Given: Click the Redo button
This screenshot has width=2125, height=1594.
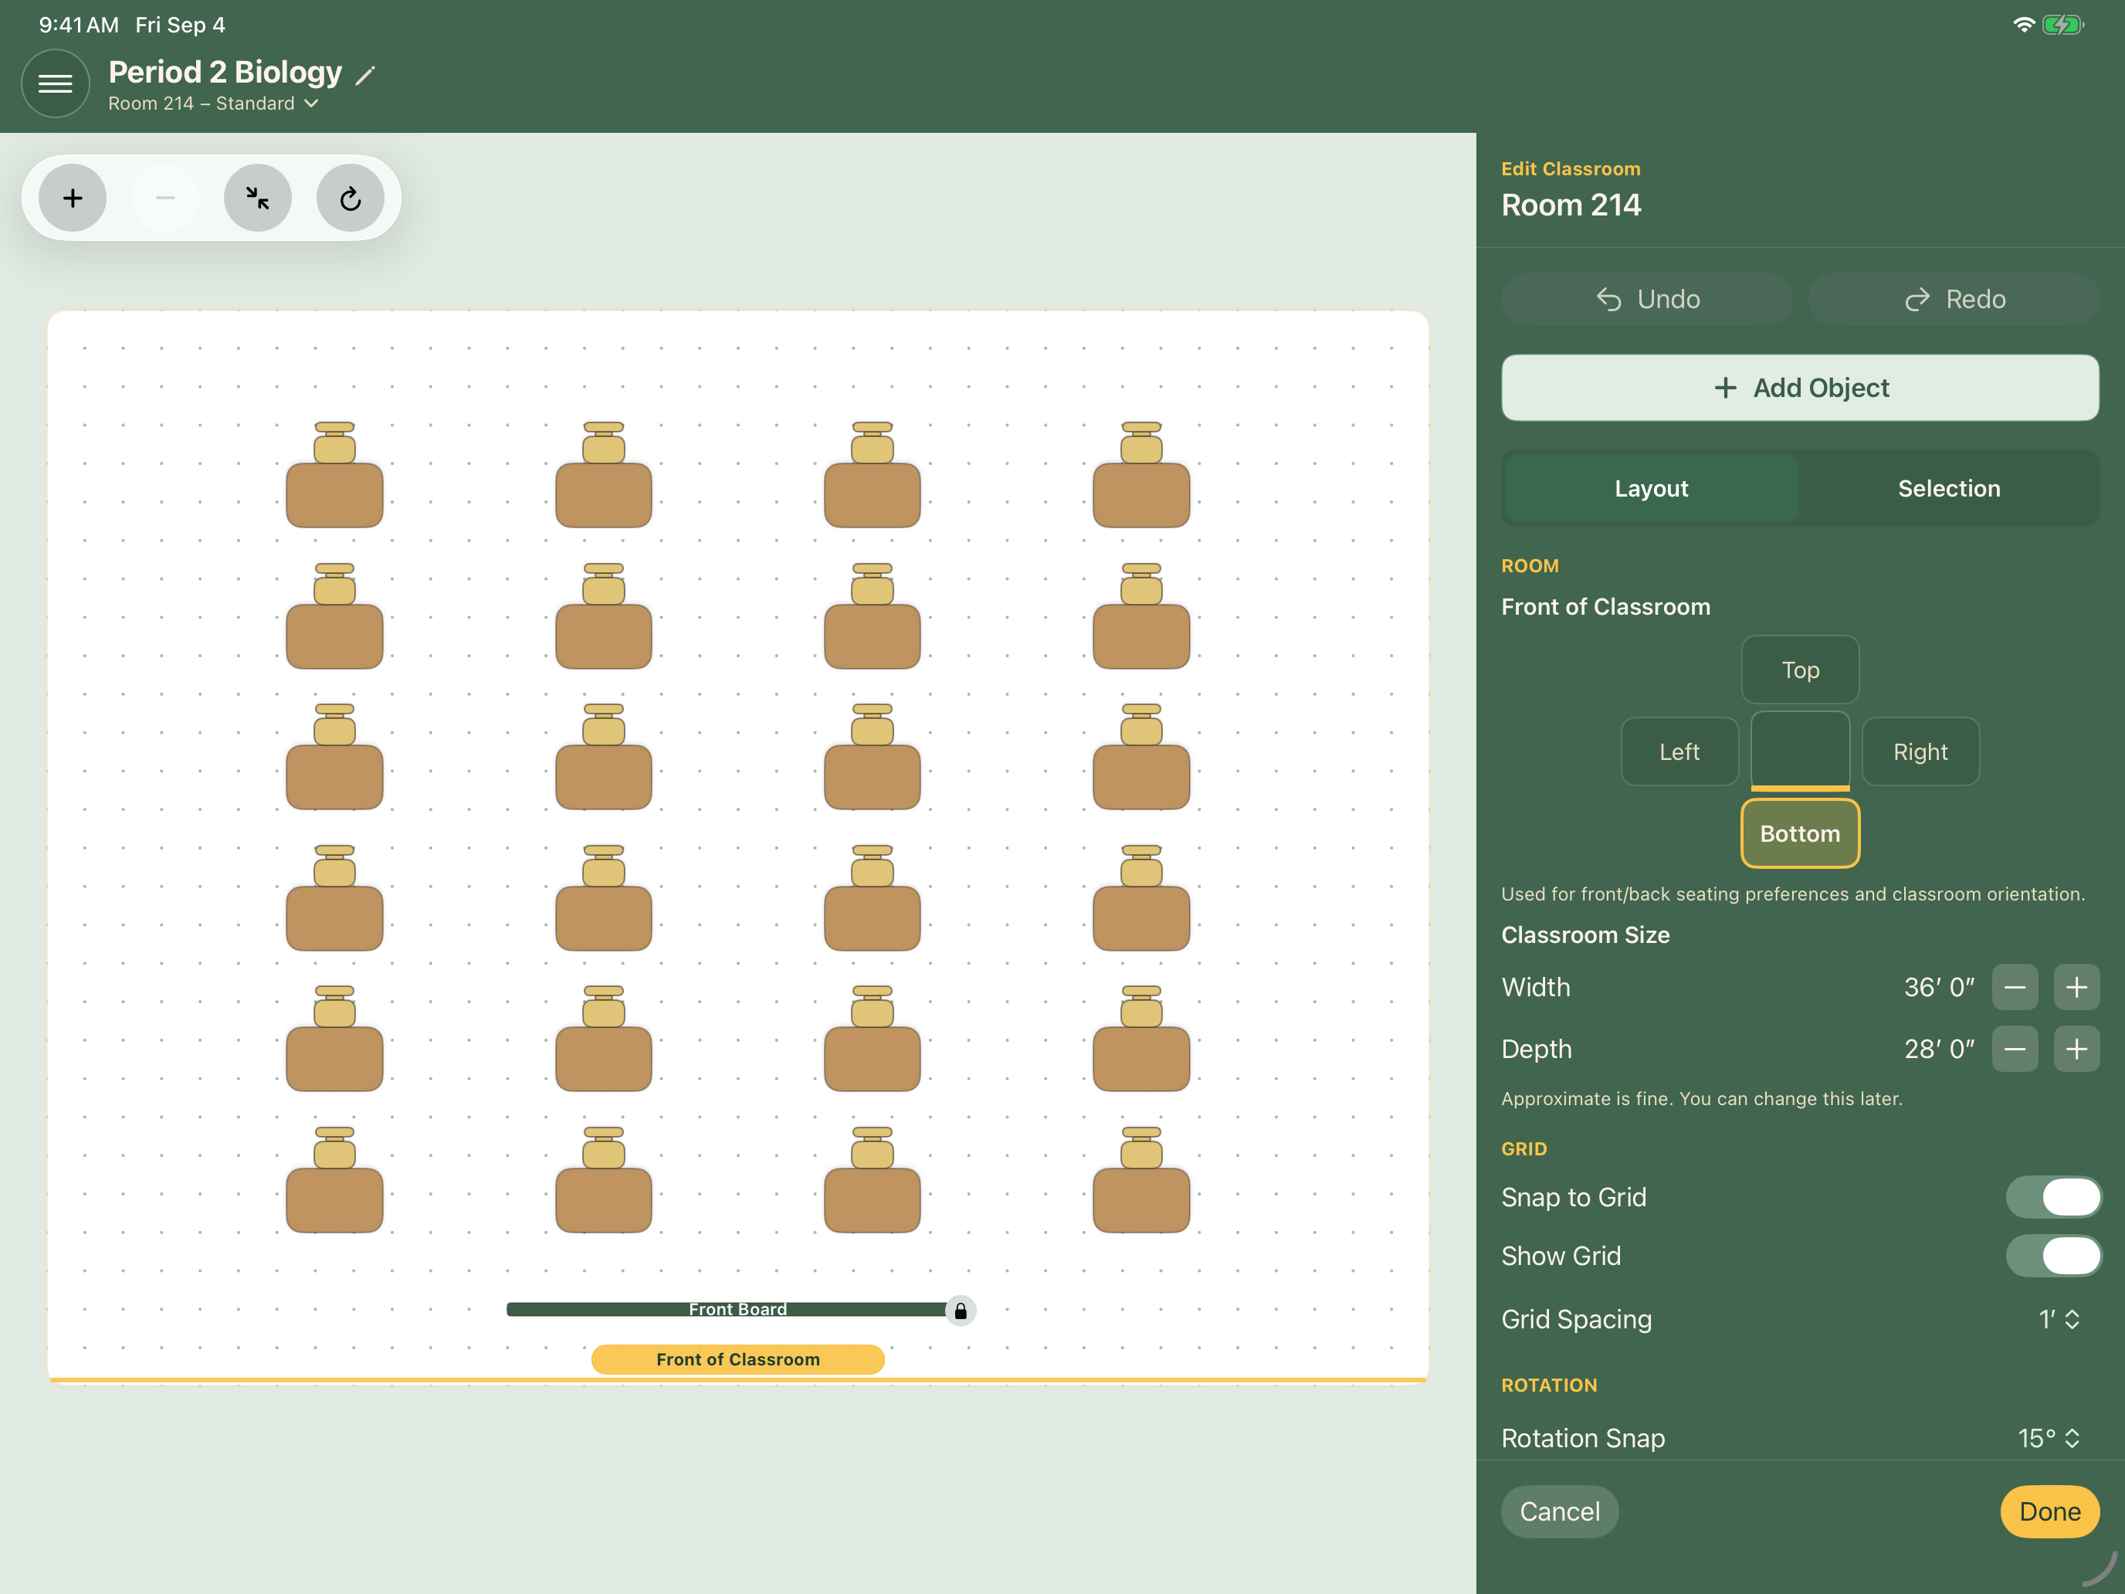Looking at the screenshot, I should tap(1953, 299).
